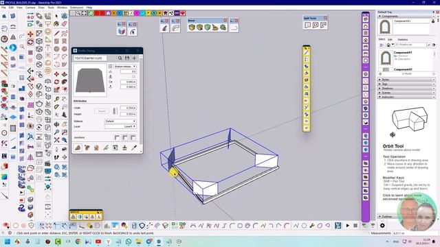Click the pencil icon atop yellow toolbar
Image resolution: width=440 pixels, height=247 pixels.
306,53
